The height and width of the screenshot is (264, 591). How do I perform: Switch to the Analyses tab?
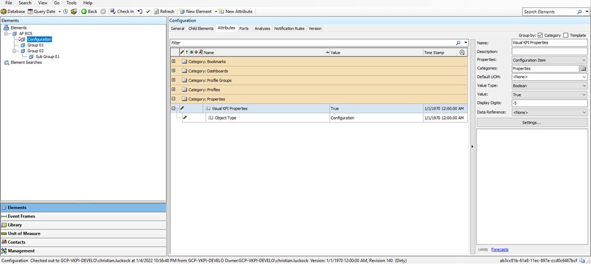262,28
